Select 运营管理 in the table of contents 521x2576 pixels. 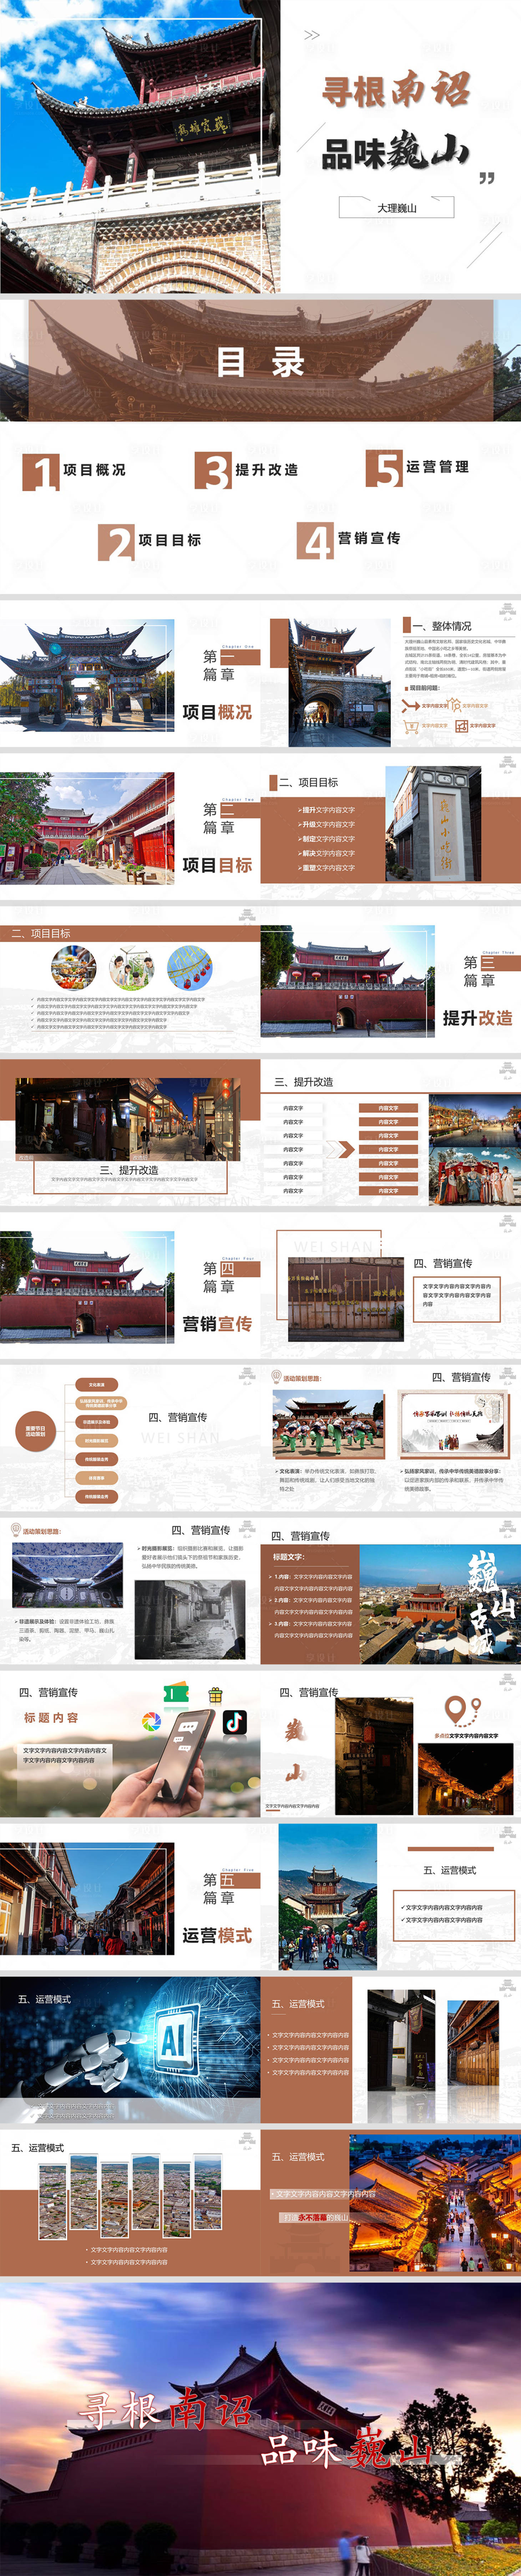click(x=437, y=467)
